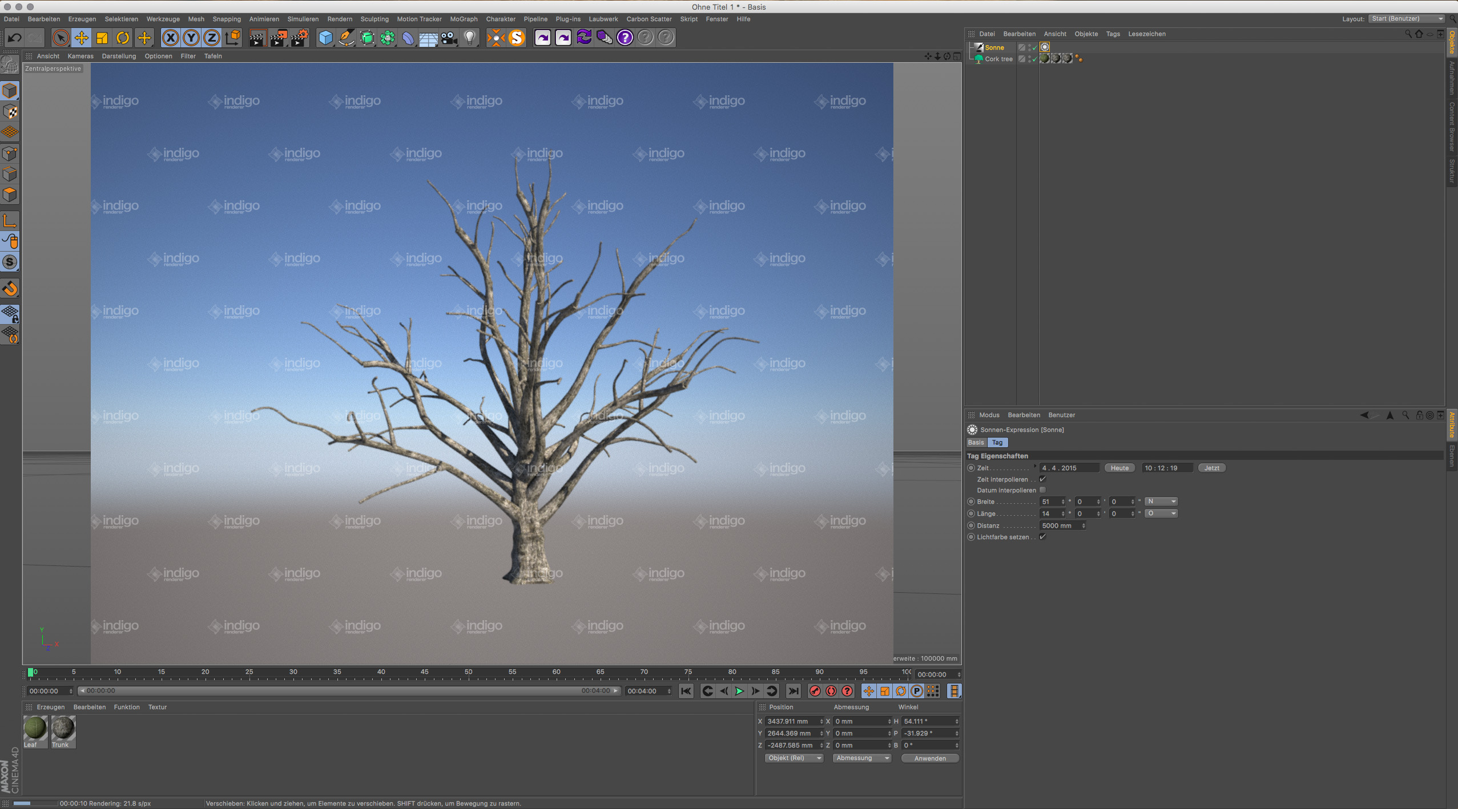
Task: Click the timeline preview range slider bar
Action: coord(349,691)
